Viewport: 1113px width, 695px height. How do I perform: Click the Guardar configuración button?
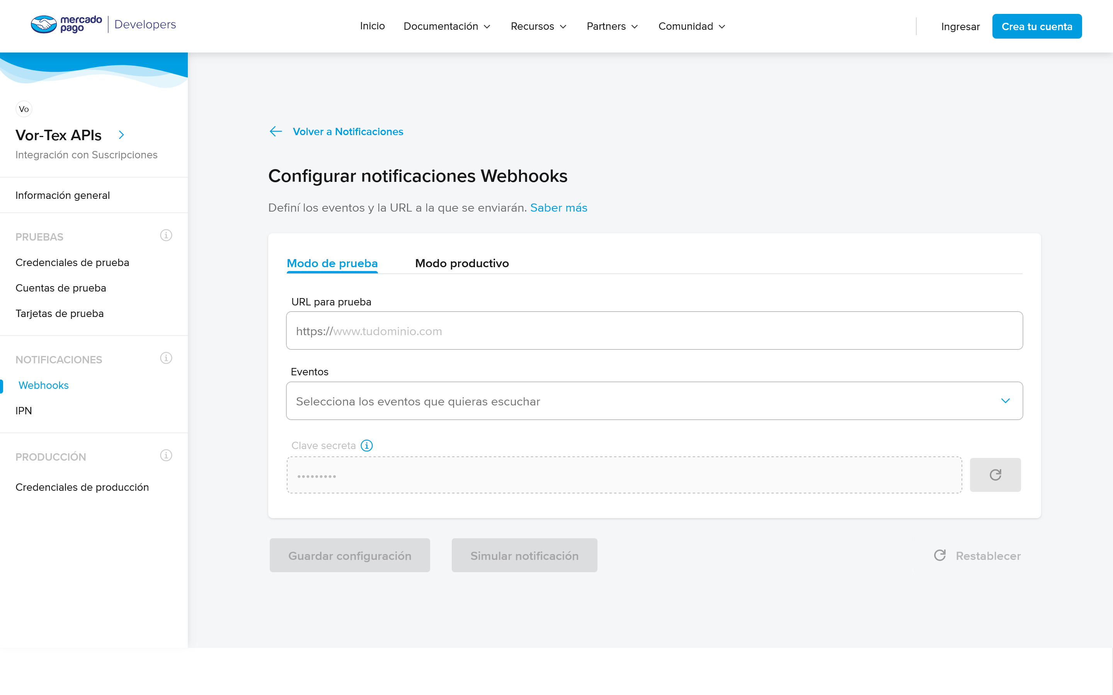tap(349, 555)
